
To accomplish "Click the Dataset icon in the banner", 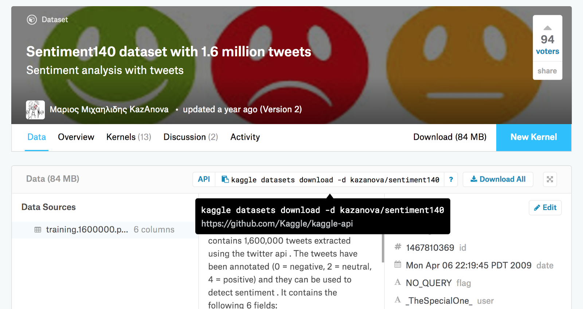I will tap(32, 20).
